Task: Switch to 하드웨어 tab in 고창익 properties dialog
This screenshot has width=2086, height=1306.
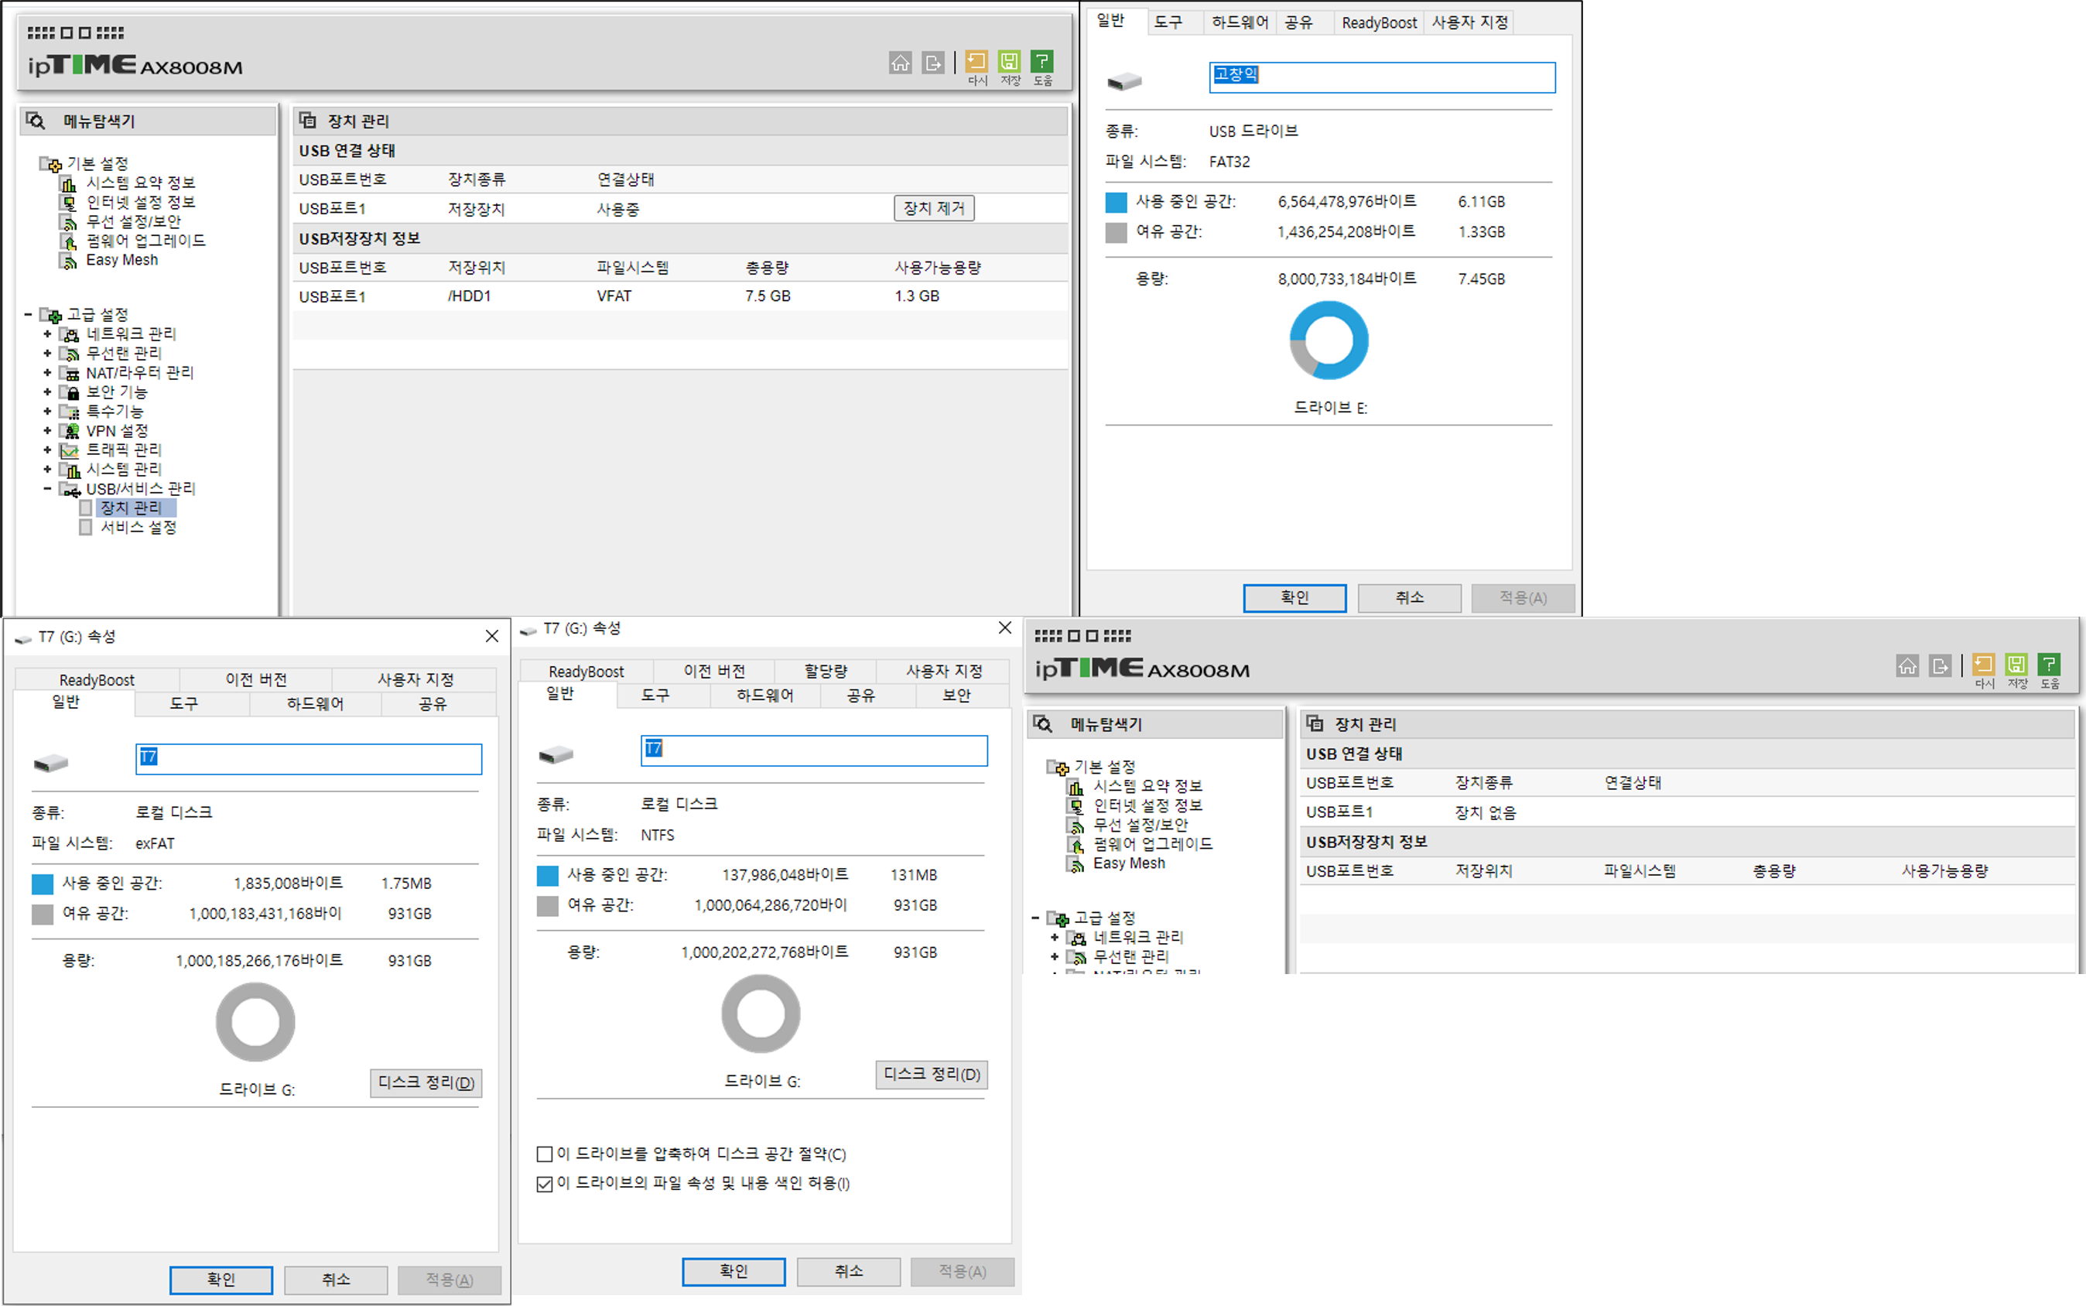Action: click(1240, 22)
